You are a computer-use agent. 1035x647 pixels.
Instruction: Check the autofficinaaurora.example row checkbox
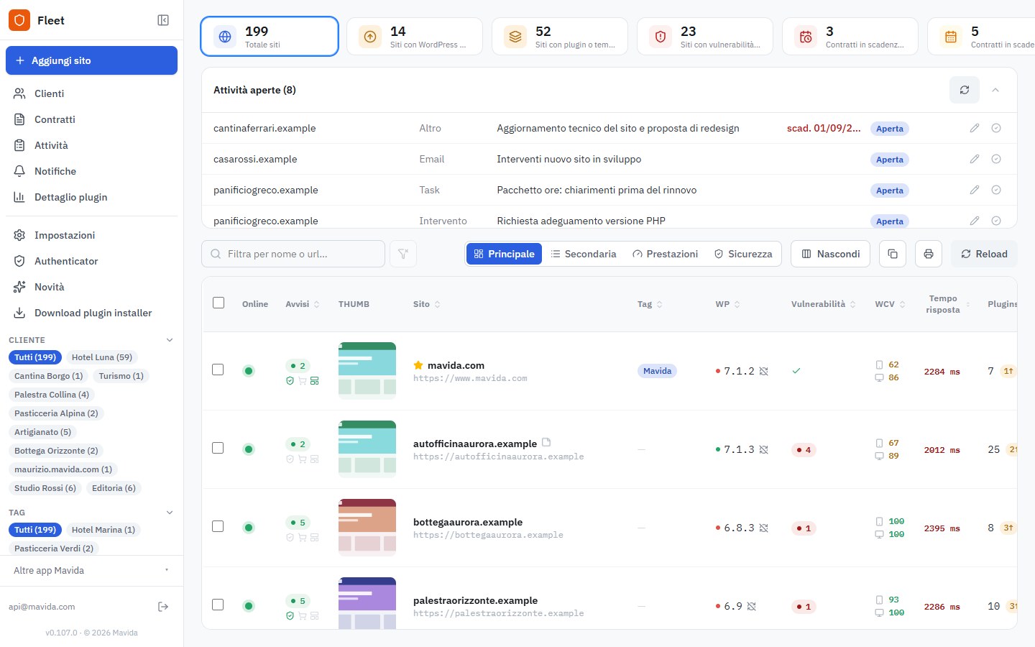[x=218, y=448]
